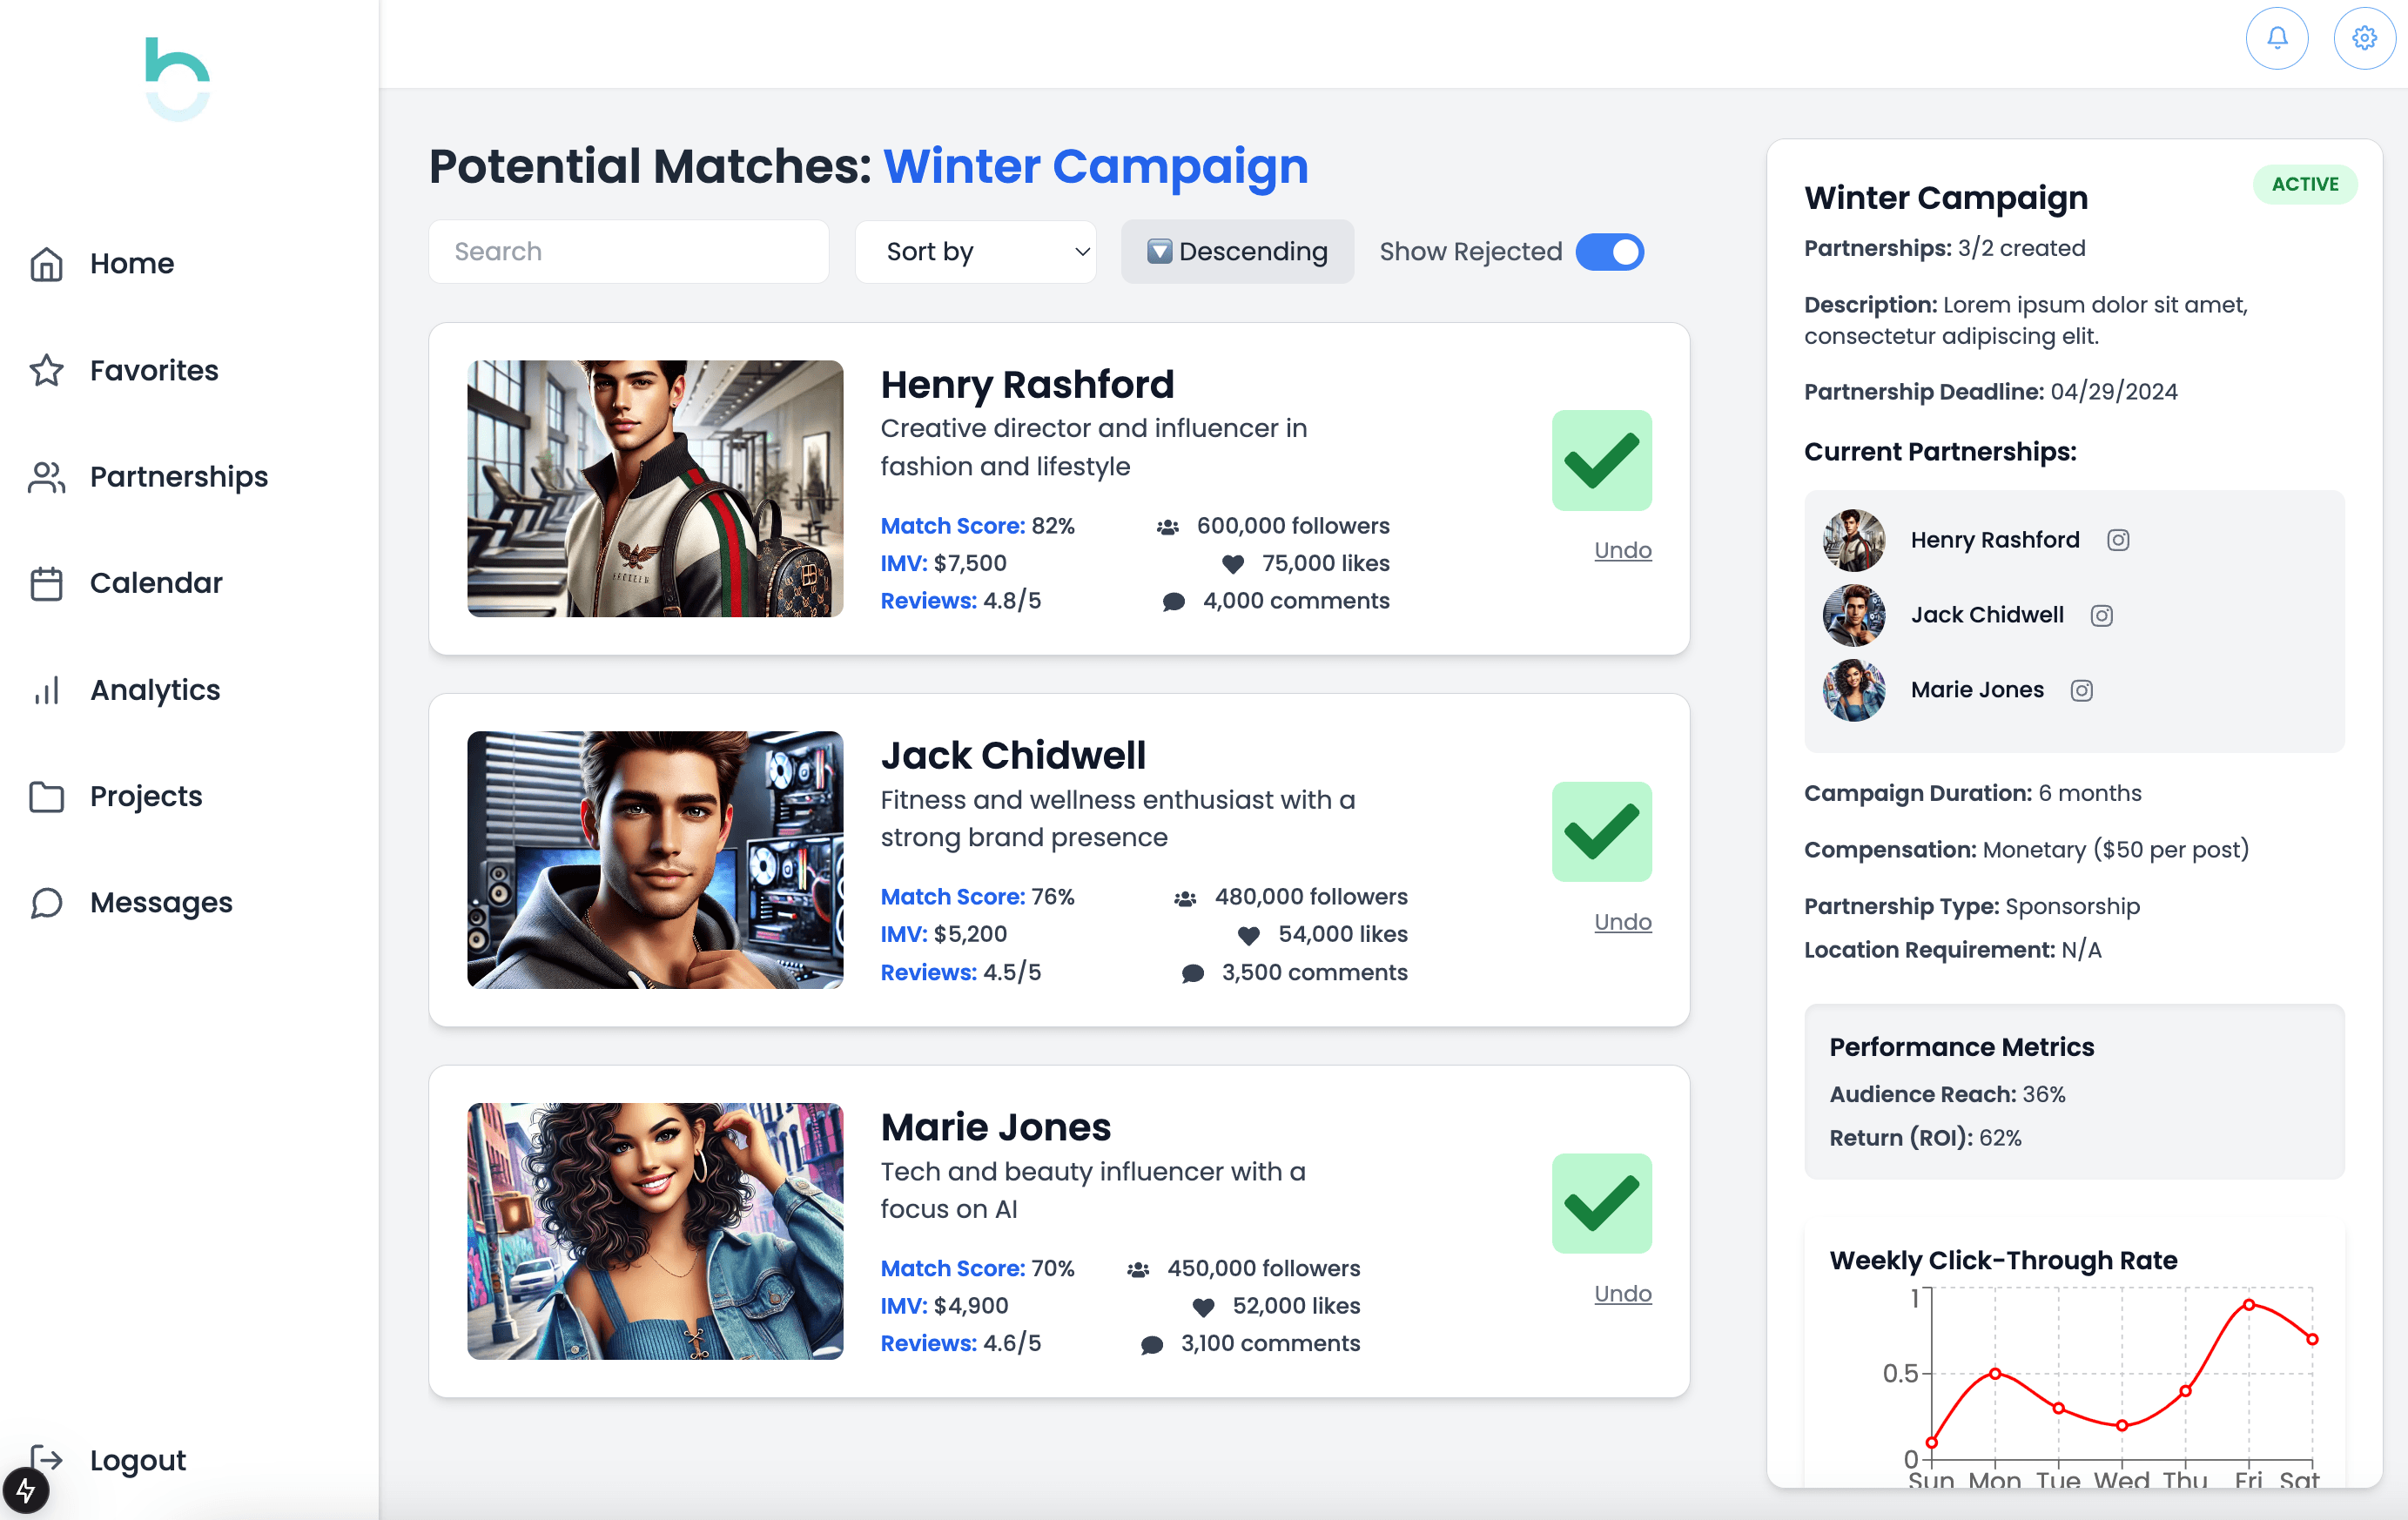Select the Favorites star icon
Viewport: 2408px width, 1520px height.
point(46,370)
